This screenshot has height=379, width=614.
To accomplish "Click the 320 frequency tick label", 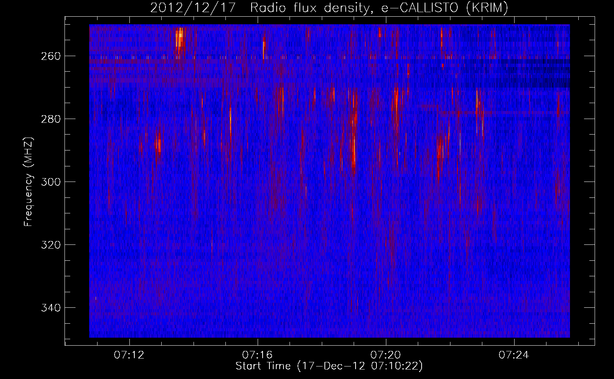I will pos(50,245).
